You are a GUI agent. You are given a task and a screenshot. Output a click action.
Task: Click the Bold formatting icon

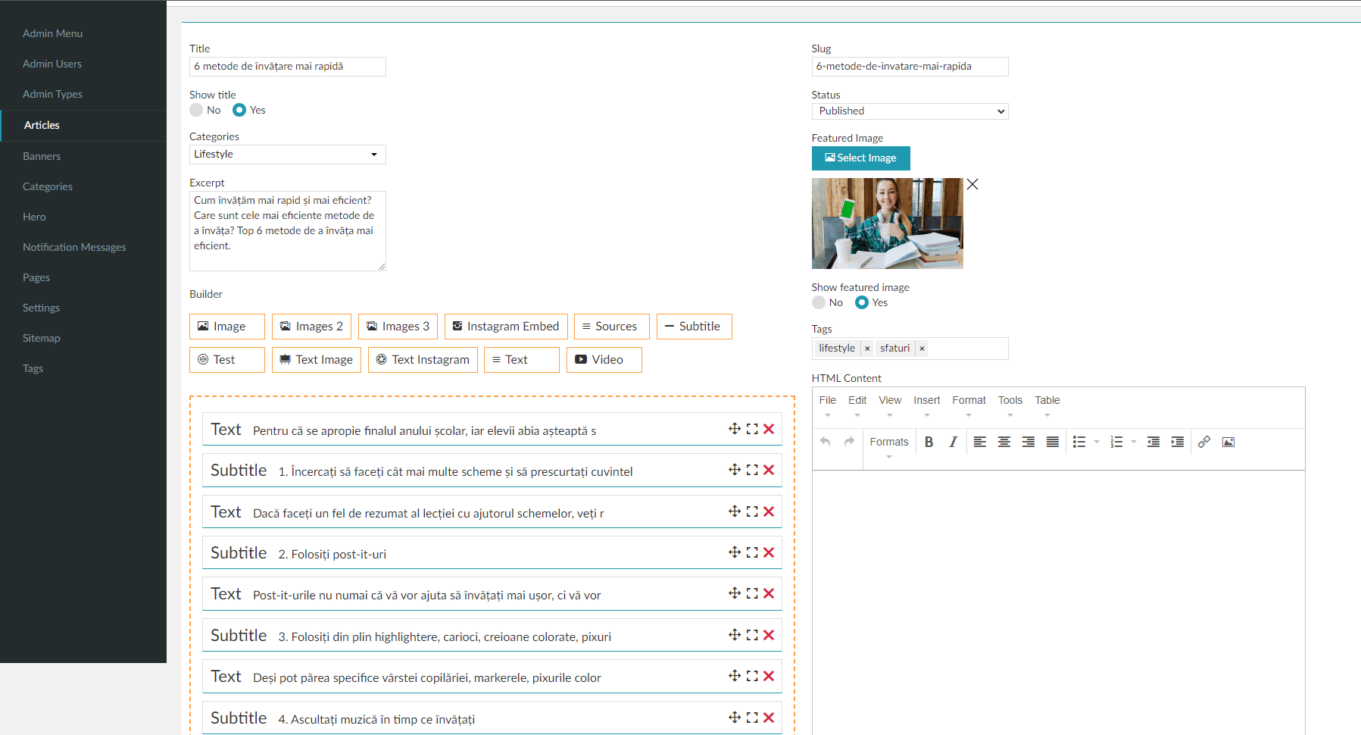click(x=929, y=443)
